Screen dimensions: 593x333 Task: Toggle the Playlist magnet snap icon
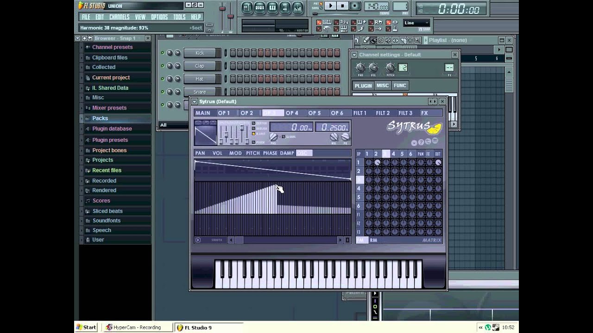[356, 40]
